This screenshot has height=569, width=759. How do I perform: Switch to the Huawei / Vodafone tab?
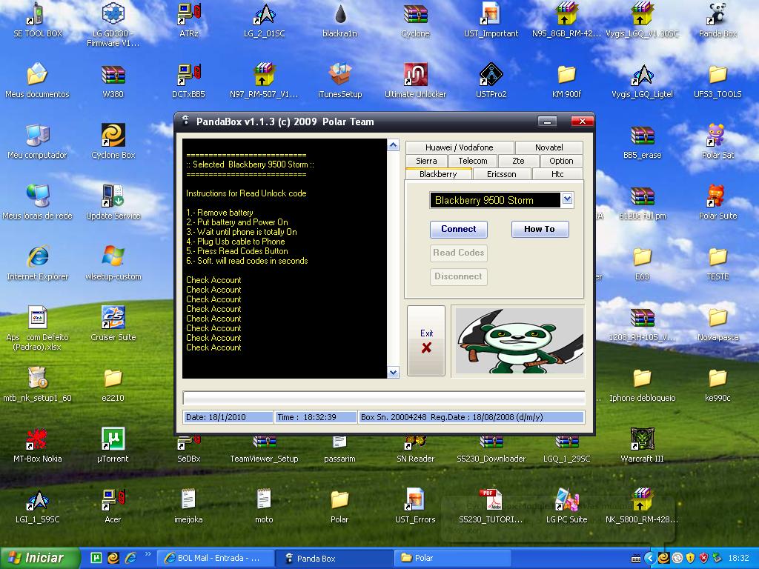pyautogui.click(x=460, y=147)
